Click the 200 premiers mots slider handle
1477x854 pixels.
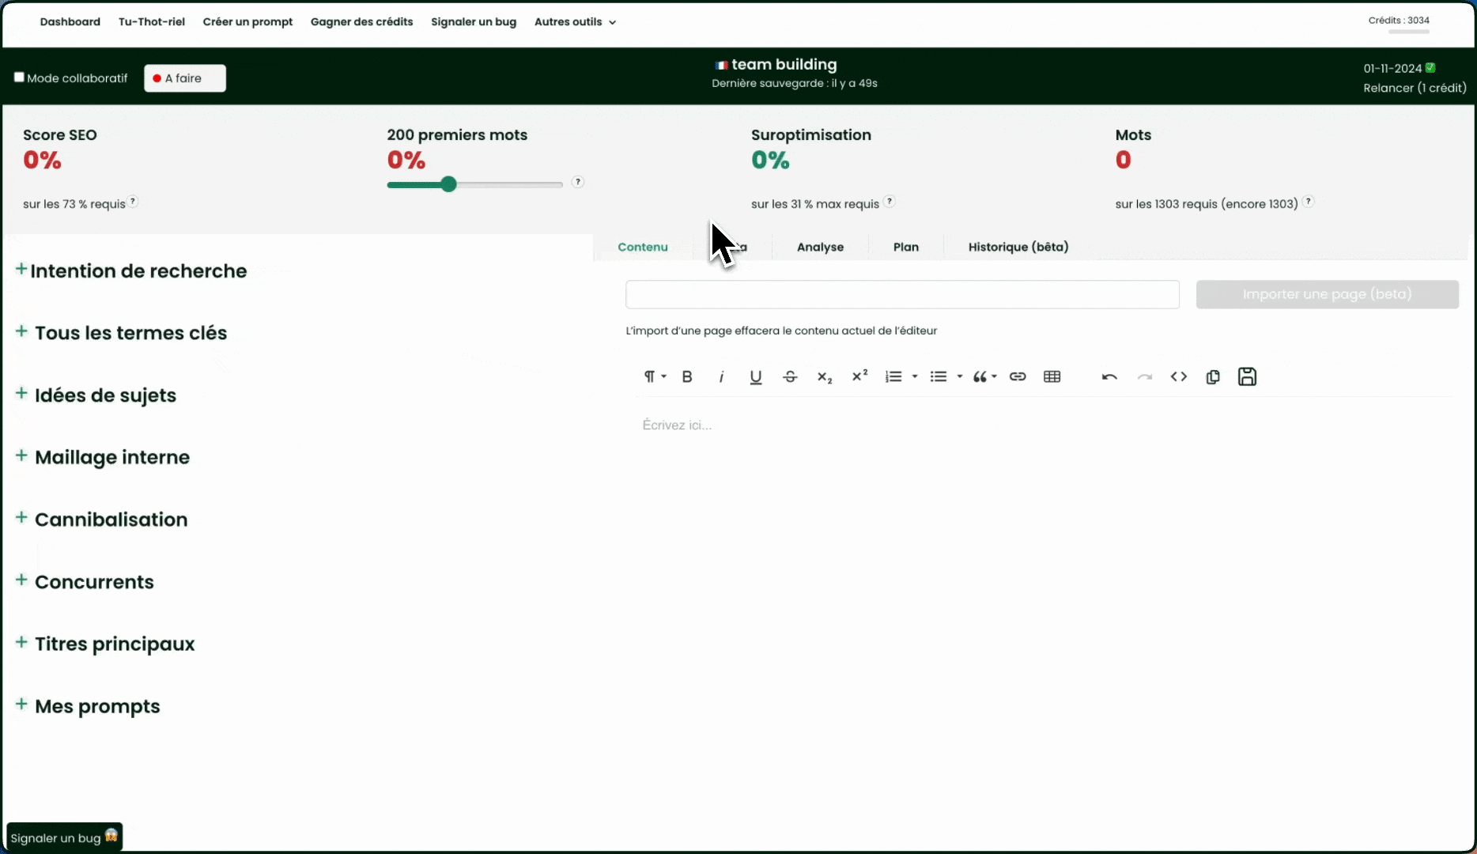448,184
